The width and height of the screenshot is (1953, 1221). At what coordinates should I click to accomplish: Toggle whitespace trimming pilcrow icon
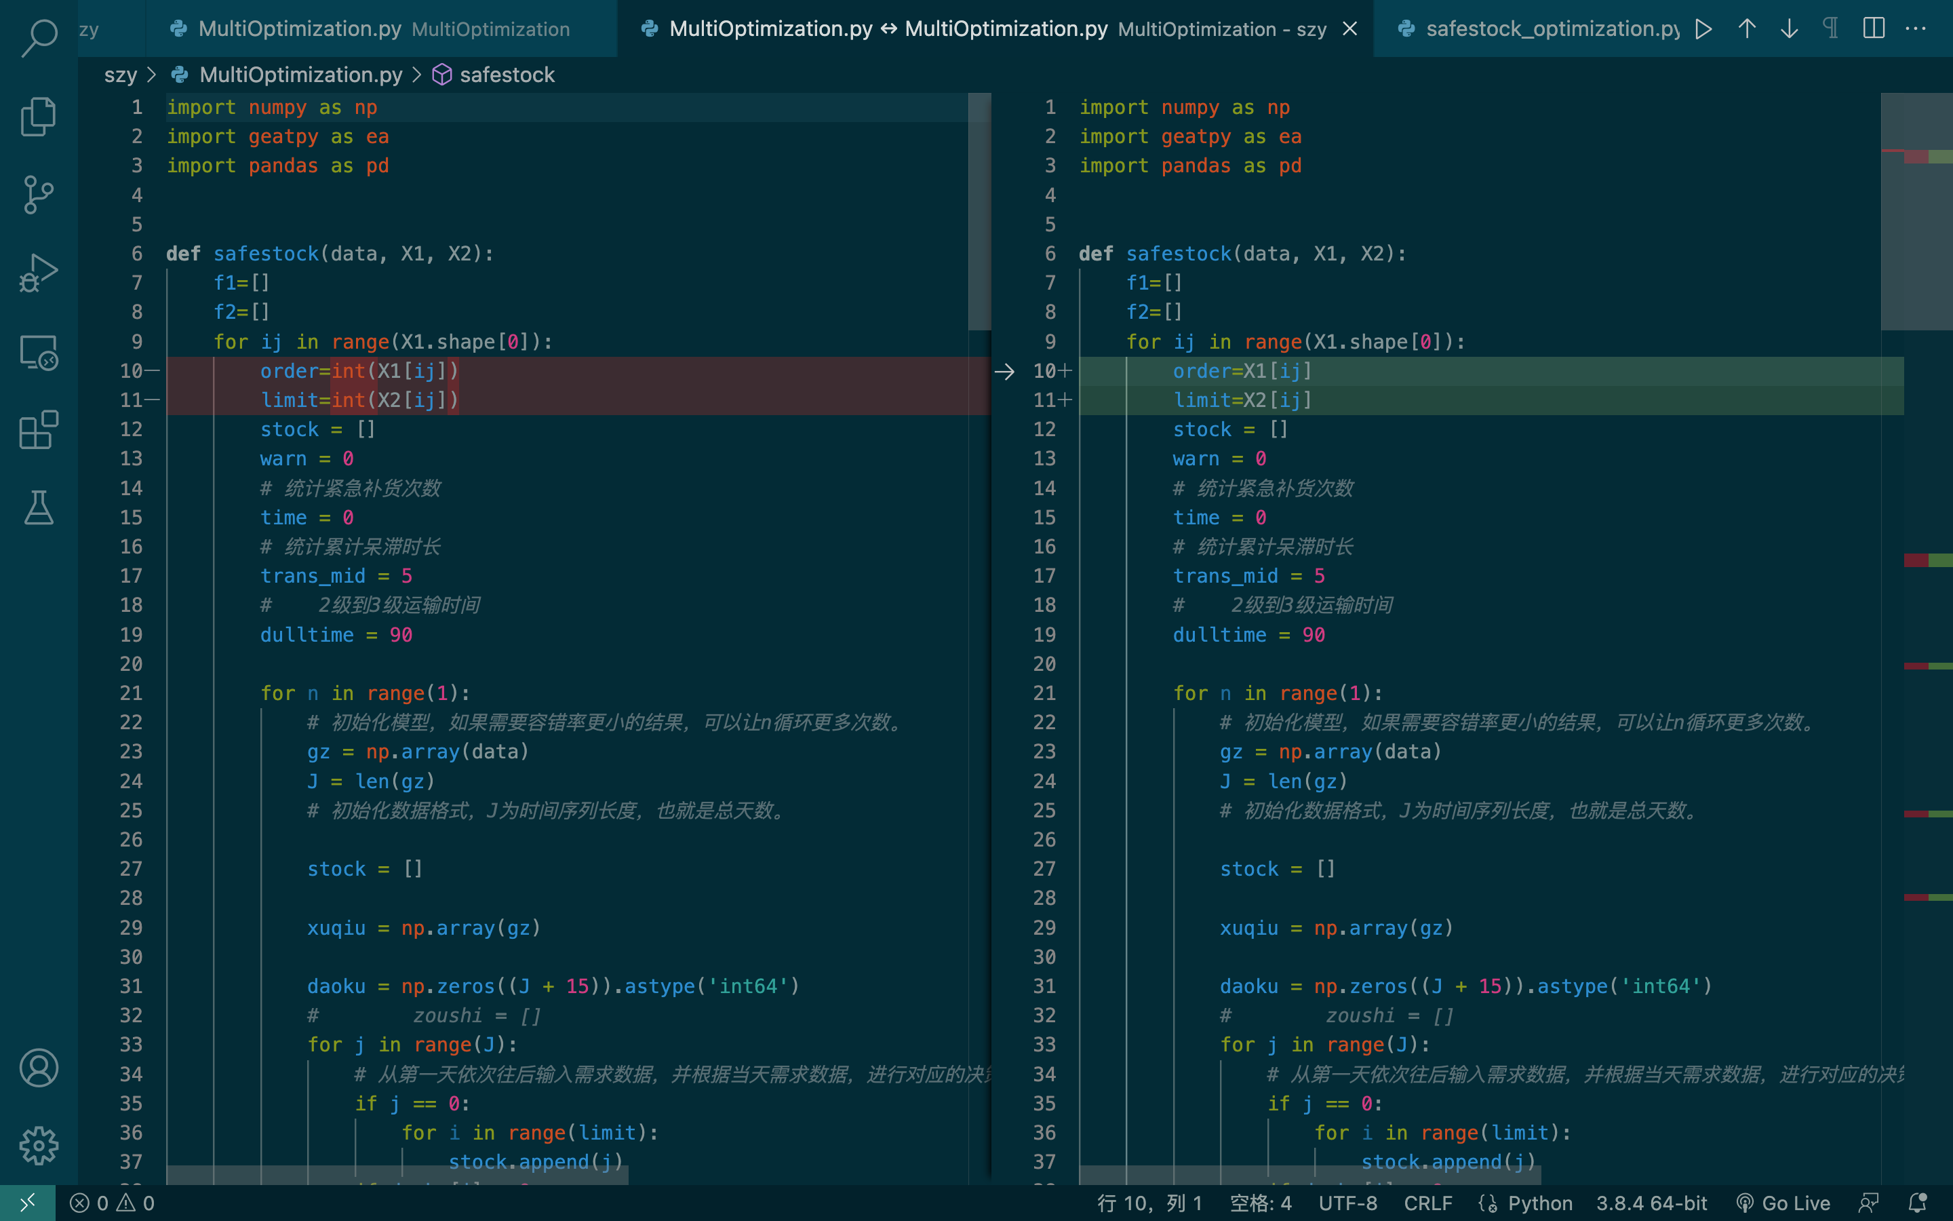[1830, 29]
